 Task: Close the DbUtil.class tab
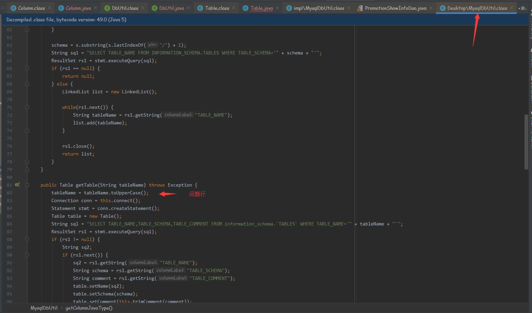point(143,8)
